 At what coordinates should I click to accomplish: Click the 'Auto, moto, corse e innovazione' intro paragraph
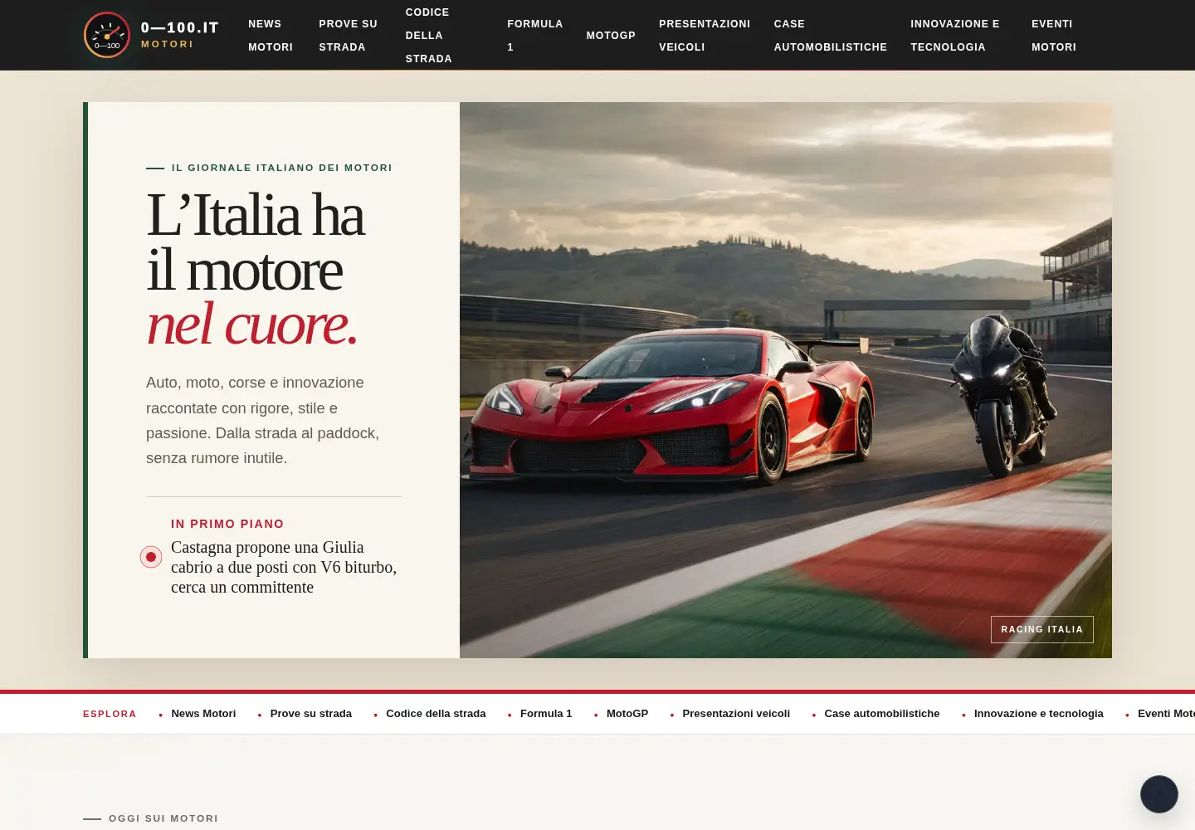264,420
